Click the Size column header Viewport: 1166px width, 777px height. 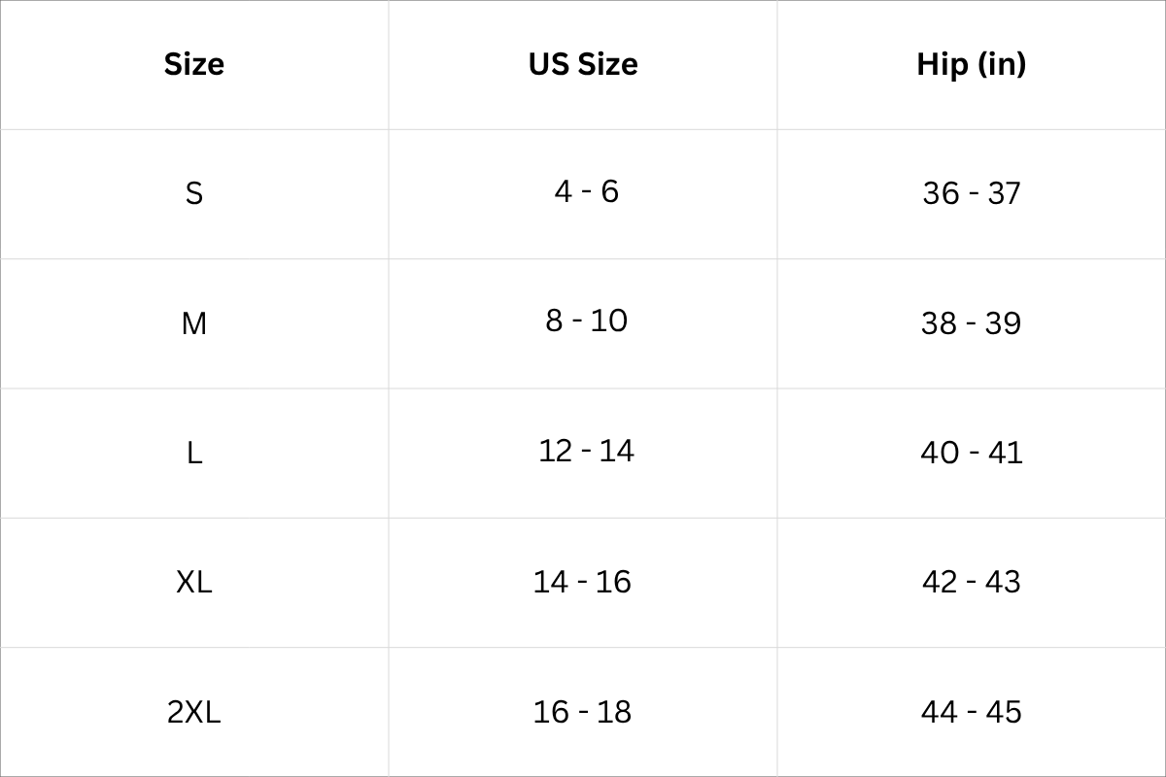pos(194,64)
